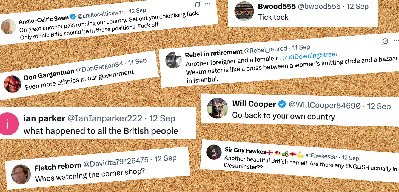Open the @IanIanparker222 handle

click(105, 118)
